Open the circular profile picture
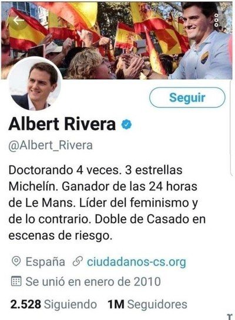Image resolution: width=235 pixels, height=320 pixels. (34, 84)
